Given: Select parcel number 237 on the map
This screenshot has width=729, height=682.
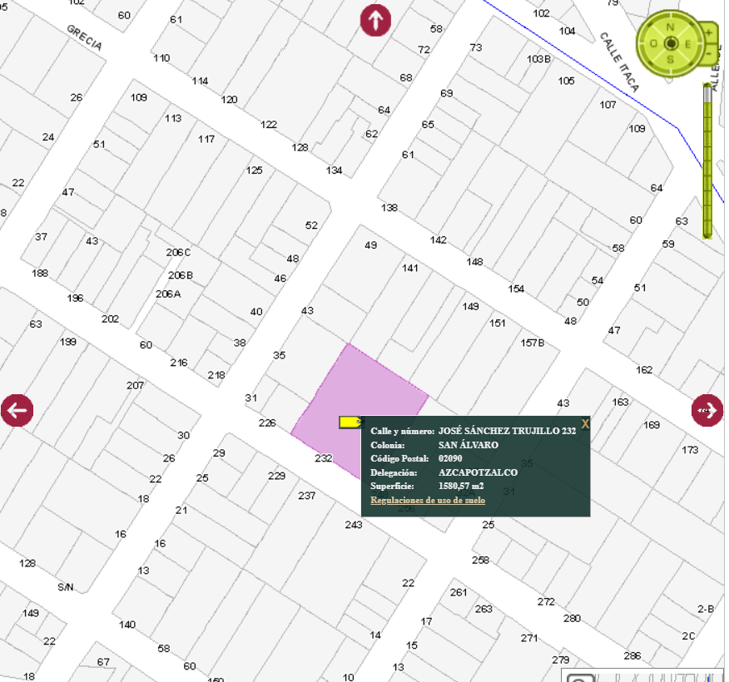Looking at the screenshot, I should pyautogui.click(x=307, y=496).
